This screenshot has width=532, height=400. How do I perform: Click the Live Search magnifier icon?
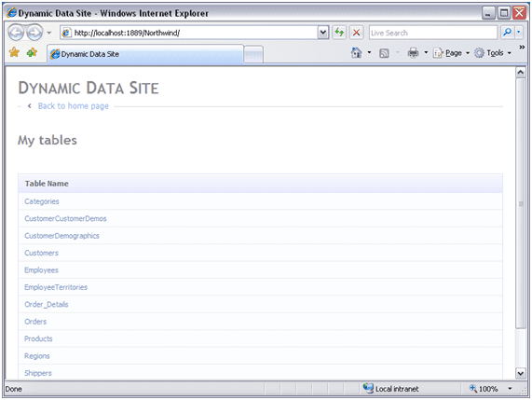[507, 33]
